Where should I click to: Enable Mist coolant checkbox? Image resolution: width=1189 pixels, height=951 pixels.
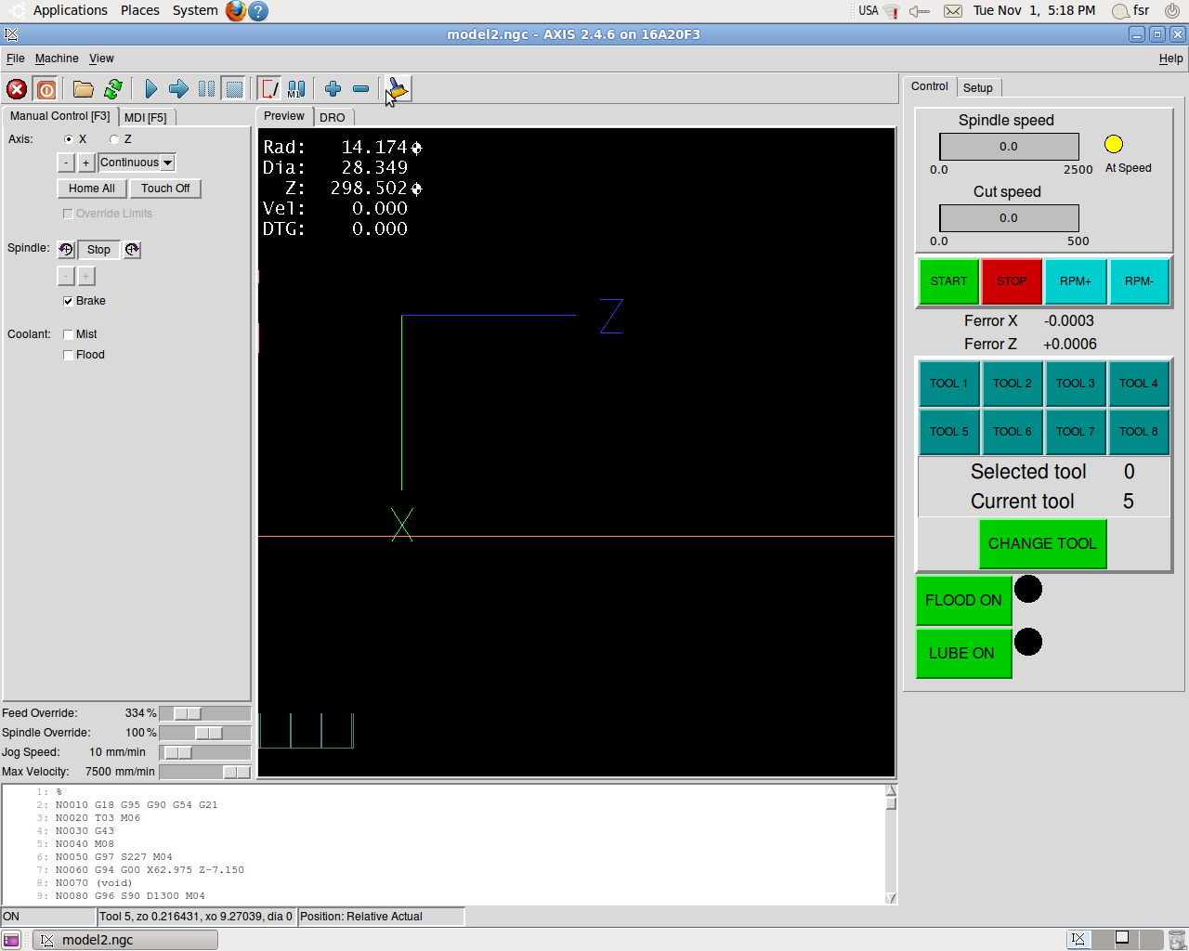point(68,334)
